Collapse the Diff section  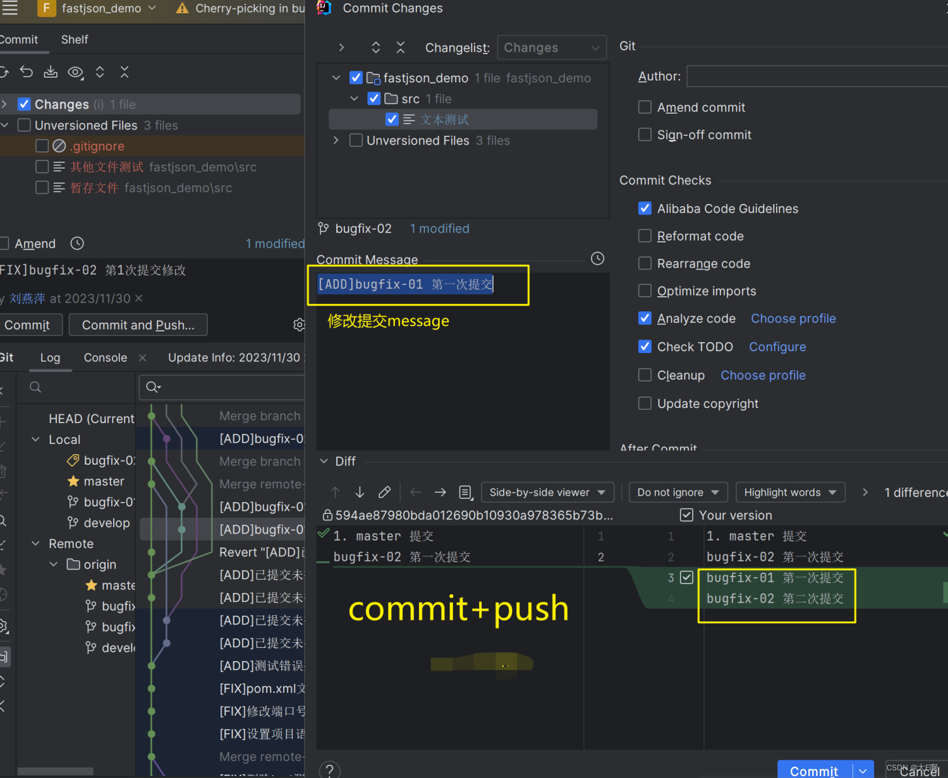(324, 461)
